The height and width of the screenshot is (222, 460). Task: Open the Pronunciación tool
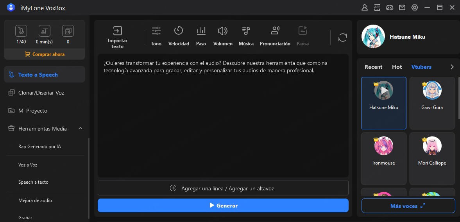click(x=275, y=36)
